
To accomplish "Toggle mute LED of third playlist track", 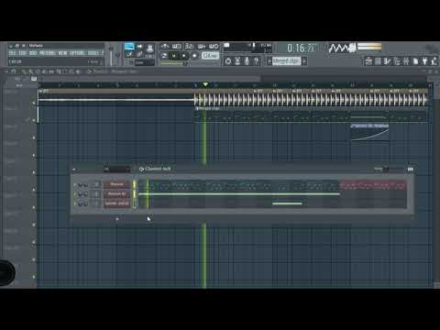I will tap(34, 137).
